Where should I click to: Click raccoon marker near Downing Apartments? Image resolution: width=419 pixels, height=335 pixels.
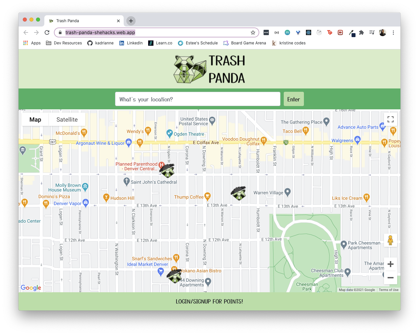[174, 276]
